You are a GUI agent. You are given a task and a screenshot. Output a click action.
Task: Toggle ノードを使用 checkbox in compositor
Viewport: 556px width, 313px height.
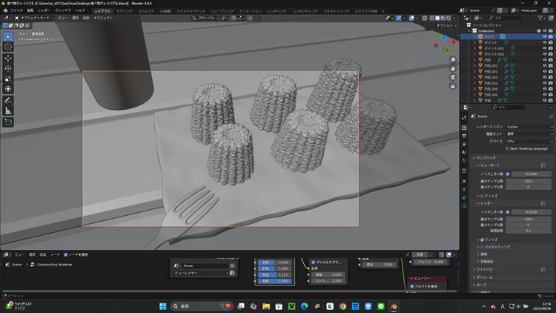[67, 254]
